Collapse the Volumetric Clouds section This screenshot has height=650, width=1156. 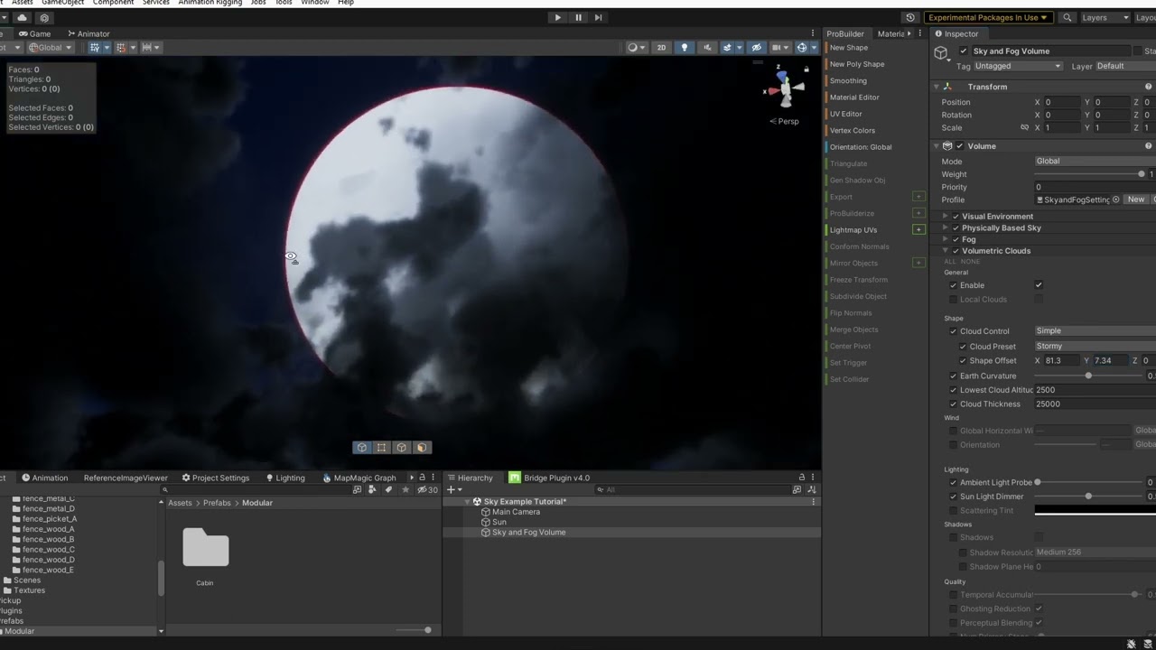click(946, 251)
